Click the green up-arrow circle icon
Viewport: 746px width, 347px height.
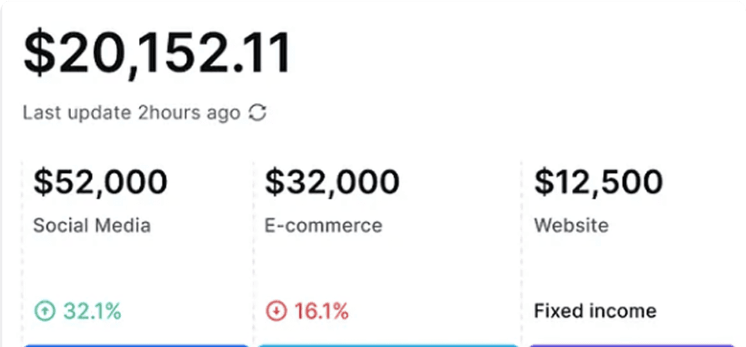coord(44,312)
